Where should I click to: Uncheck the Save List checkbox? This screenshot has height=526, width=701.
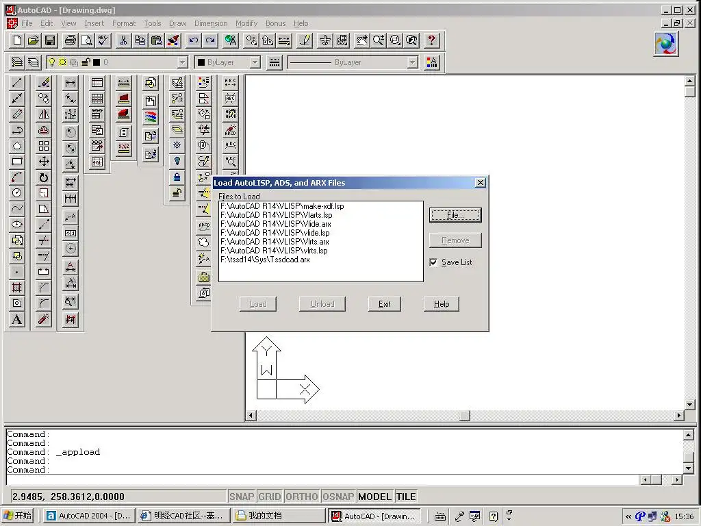[x=433, y=262]
